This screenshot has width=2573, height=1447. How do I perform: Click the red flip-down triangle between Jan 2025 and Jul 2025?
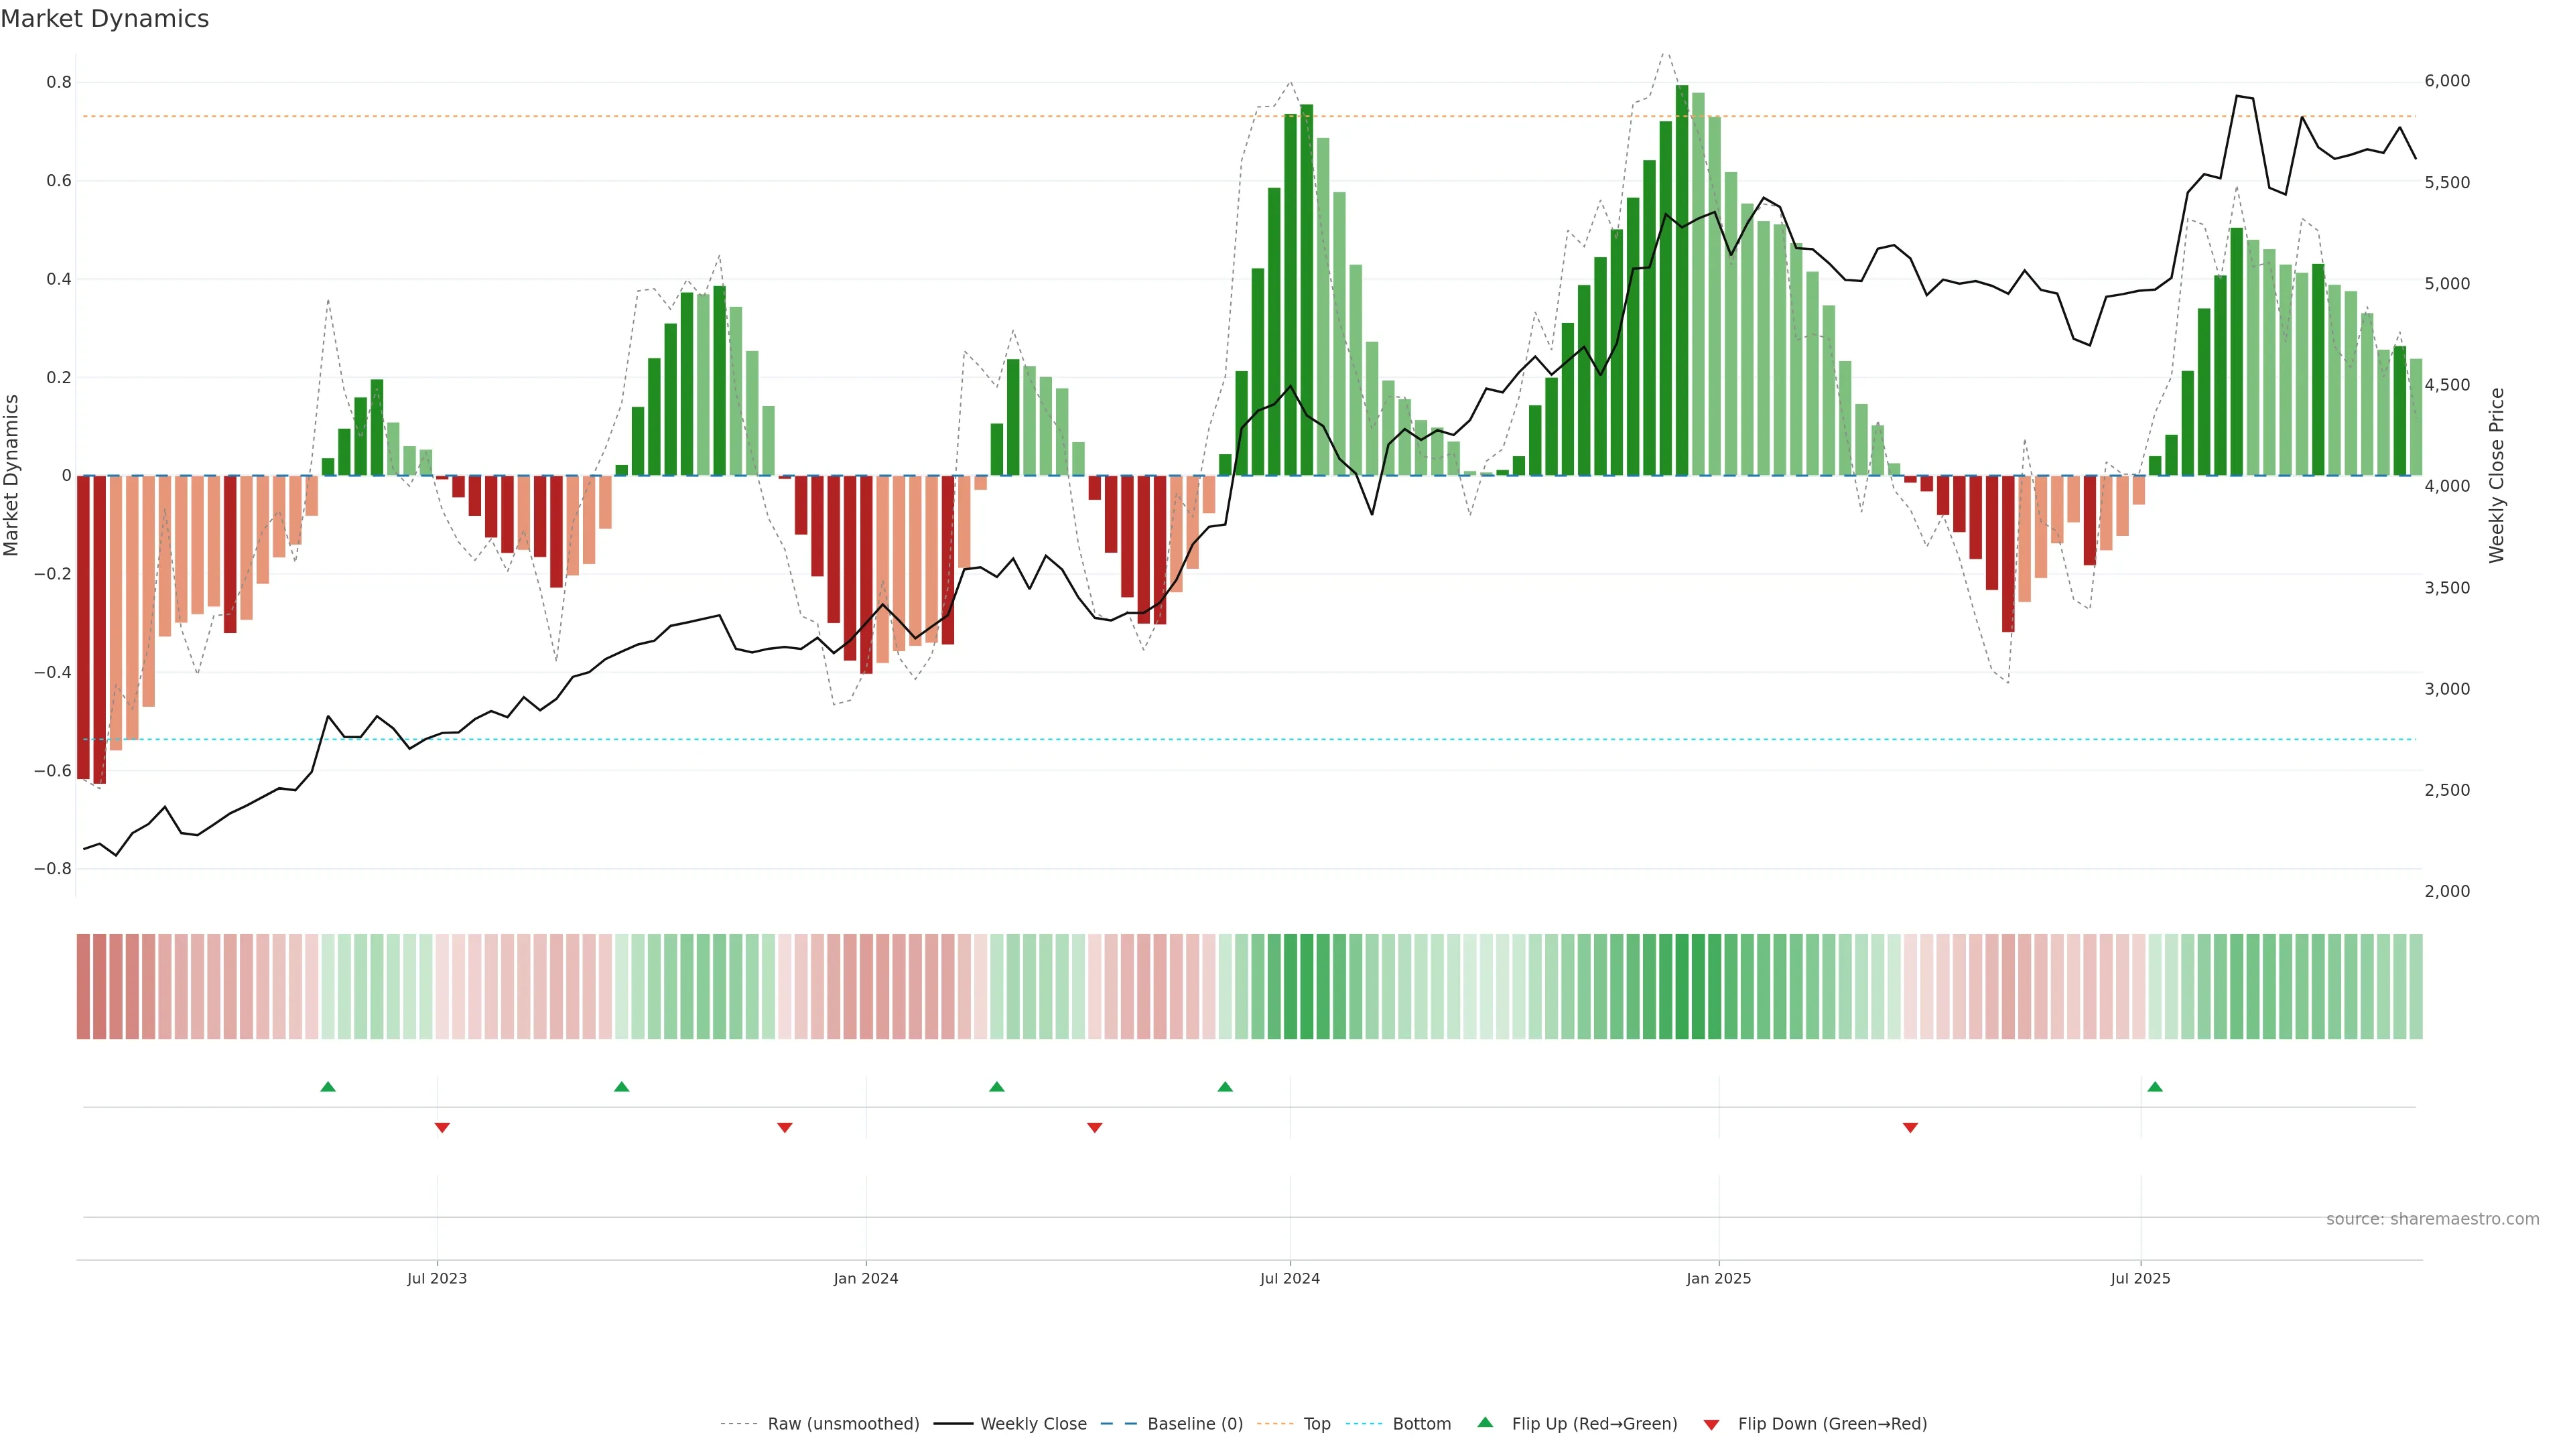point(1911,1127)
